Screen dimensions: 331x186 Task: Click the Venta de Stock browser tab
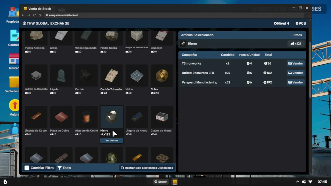tap(37, 9)
